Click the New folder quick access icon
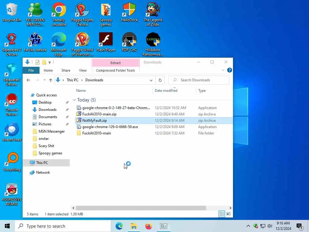The height and width of the screenshot is (232, 309). [44, 62]
